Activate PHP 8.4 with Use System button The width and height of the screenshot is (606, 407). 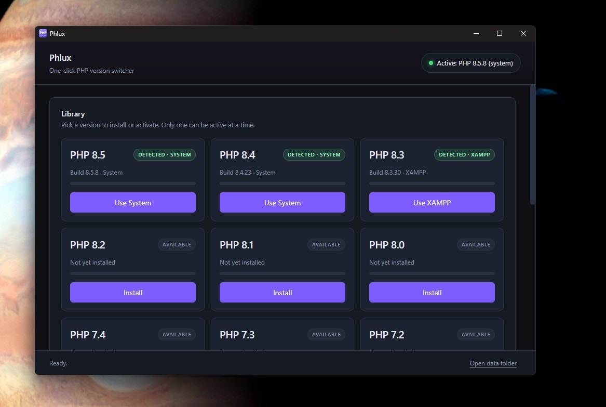[x=282, y=202]
